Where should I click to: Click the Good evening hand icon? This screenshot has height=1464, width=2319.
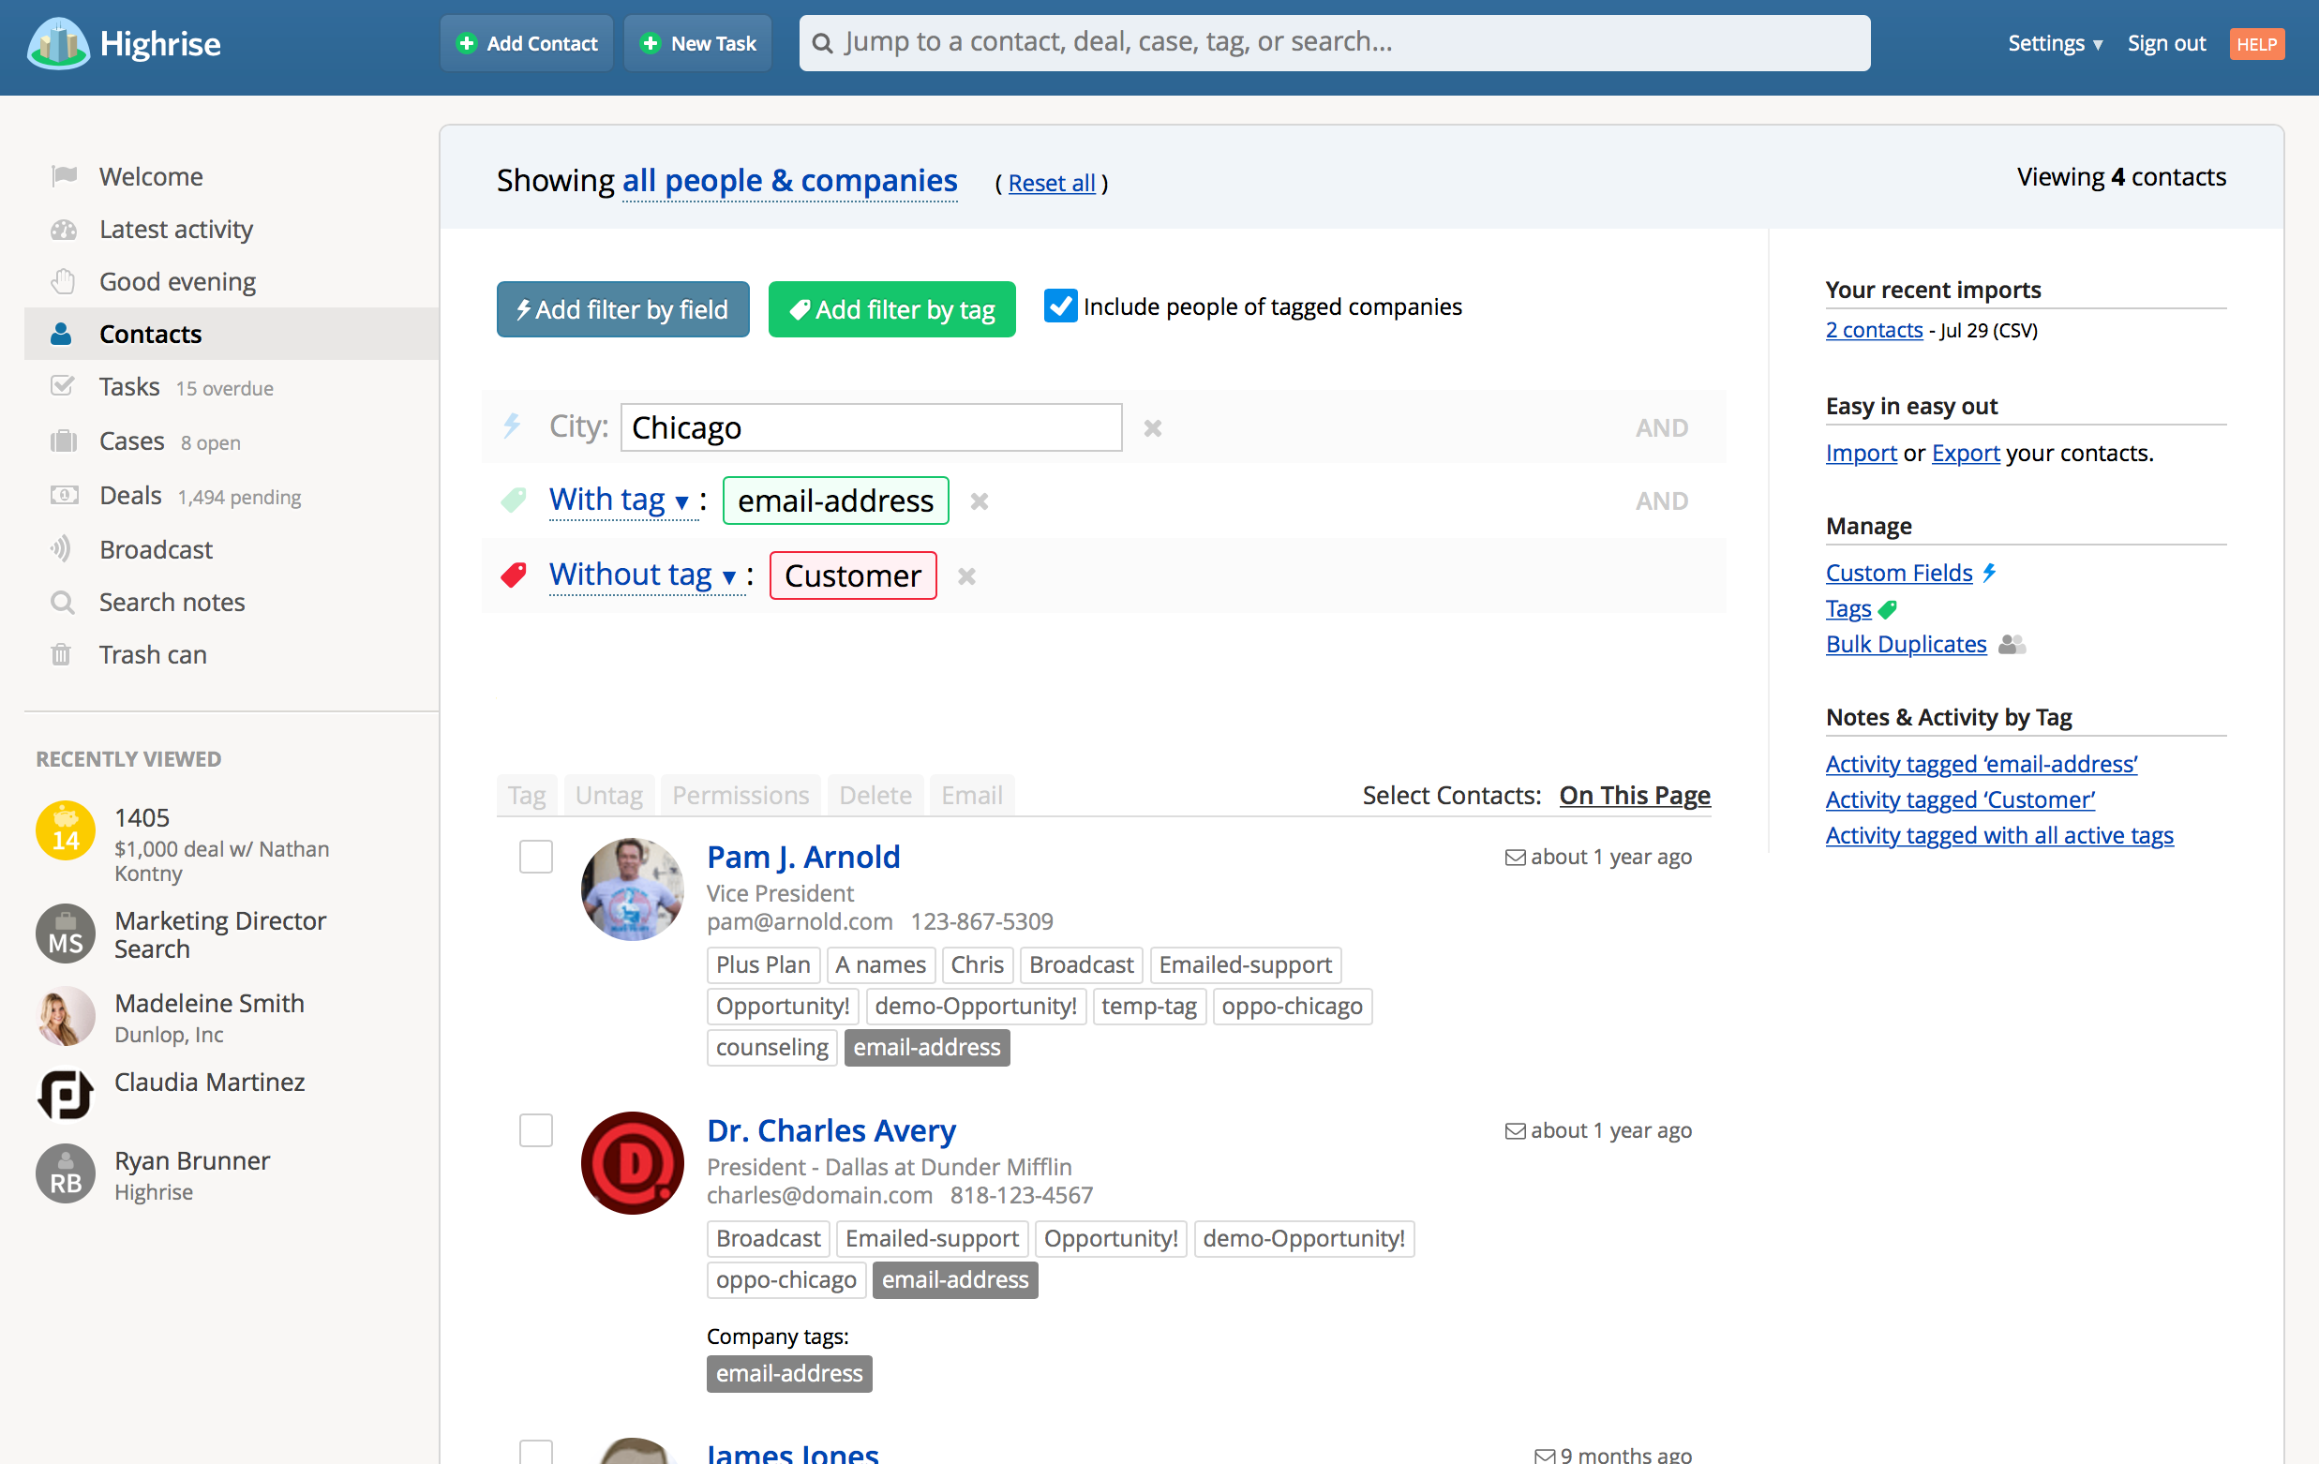(64, 281)
